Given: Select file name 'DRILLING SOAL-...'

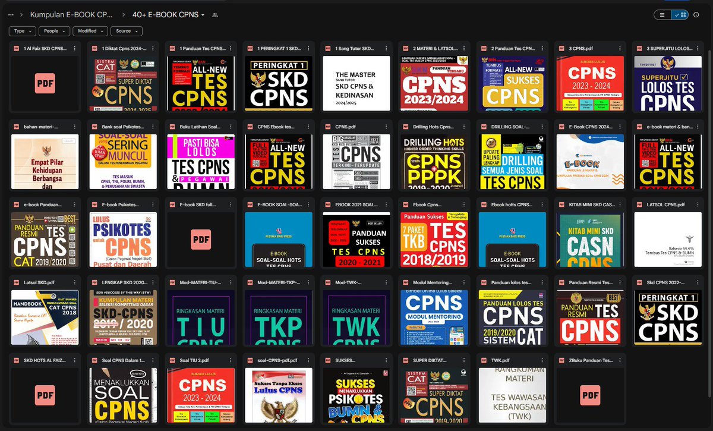Looking at the screenshot, I should (512, 127).
